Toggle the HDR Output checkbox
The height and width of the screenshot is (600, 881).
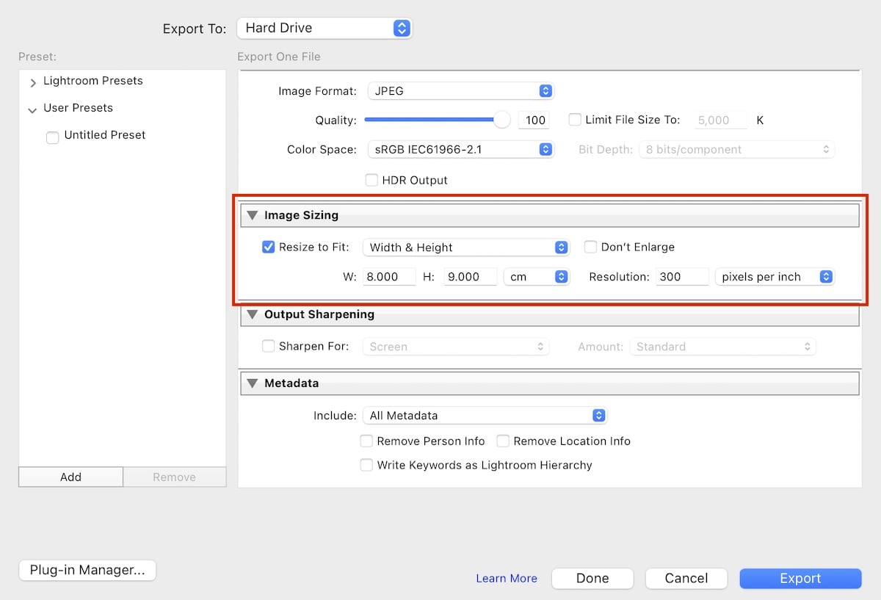coord(371,179)
